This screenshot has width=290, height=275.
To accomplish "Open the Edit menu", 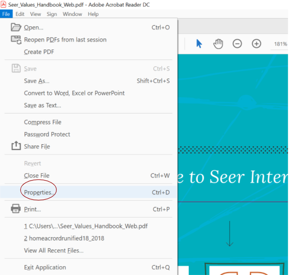I will 20,14.
